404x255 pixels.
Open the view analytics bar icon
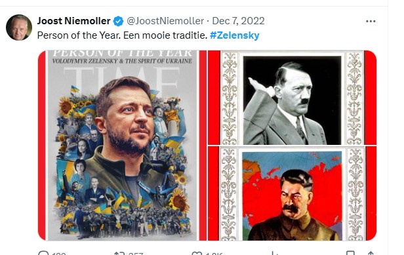[275, 253]
